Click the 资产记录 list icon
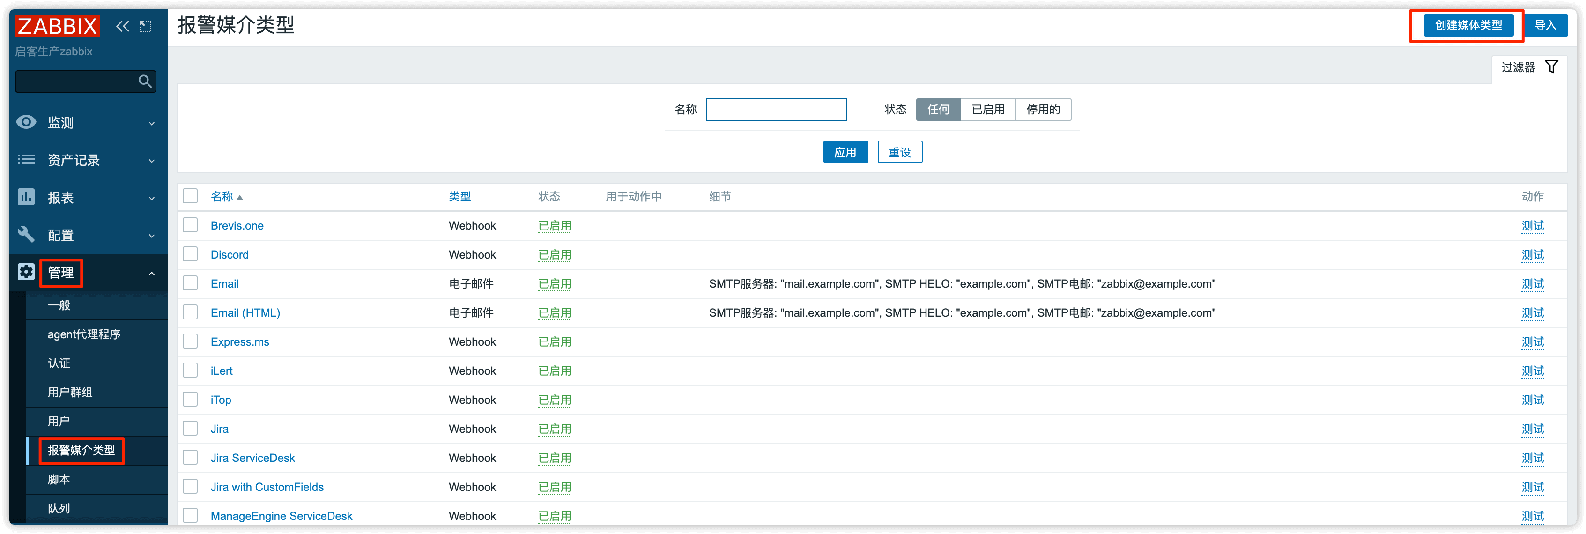1586x534 pixels. tap(26, 160)
